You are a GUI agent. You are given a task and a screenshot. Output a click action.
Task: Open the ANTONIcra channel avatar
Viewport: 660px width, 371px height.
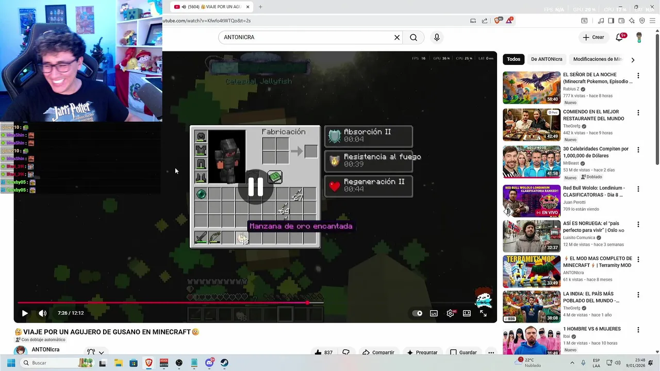(x=21, y=351)
